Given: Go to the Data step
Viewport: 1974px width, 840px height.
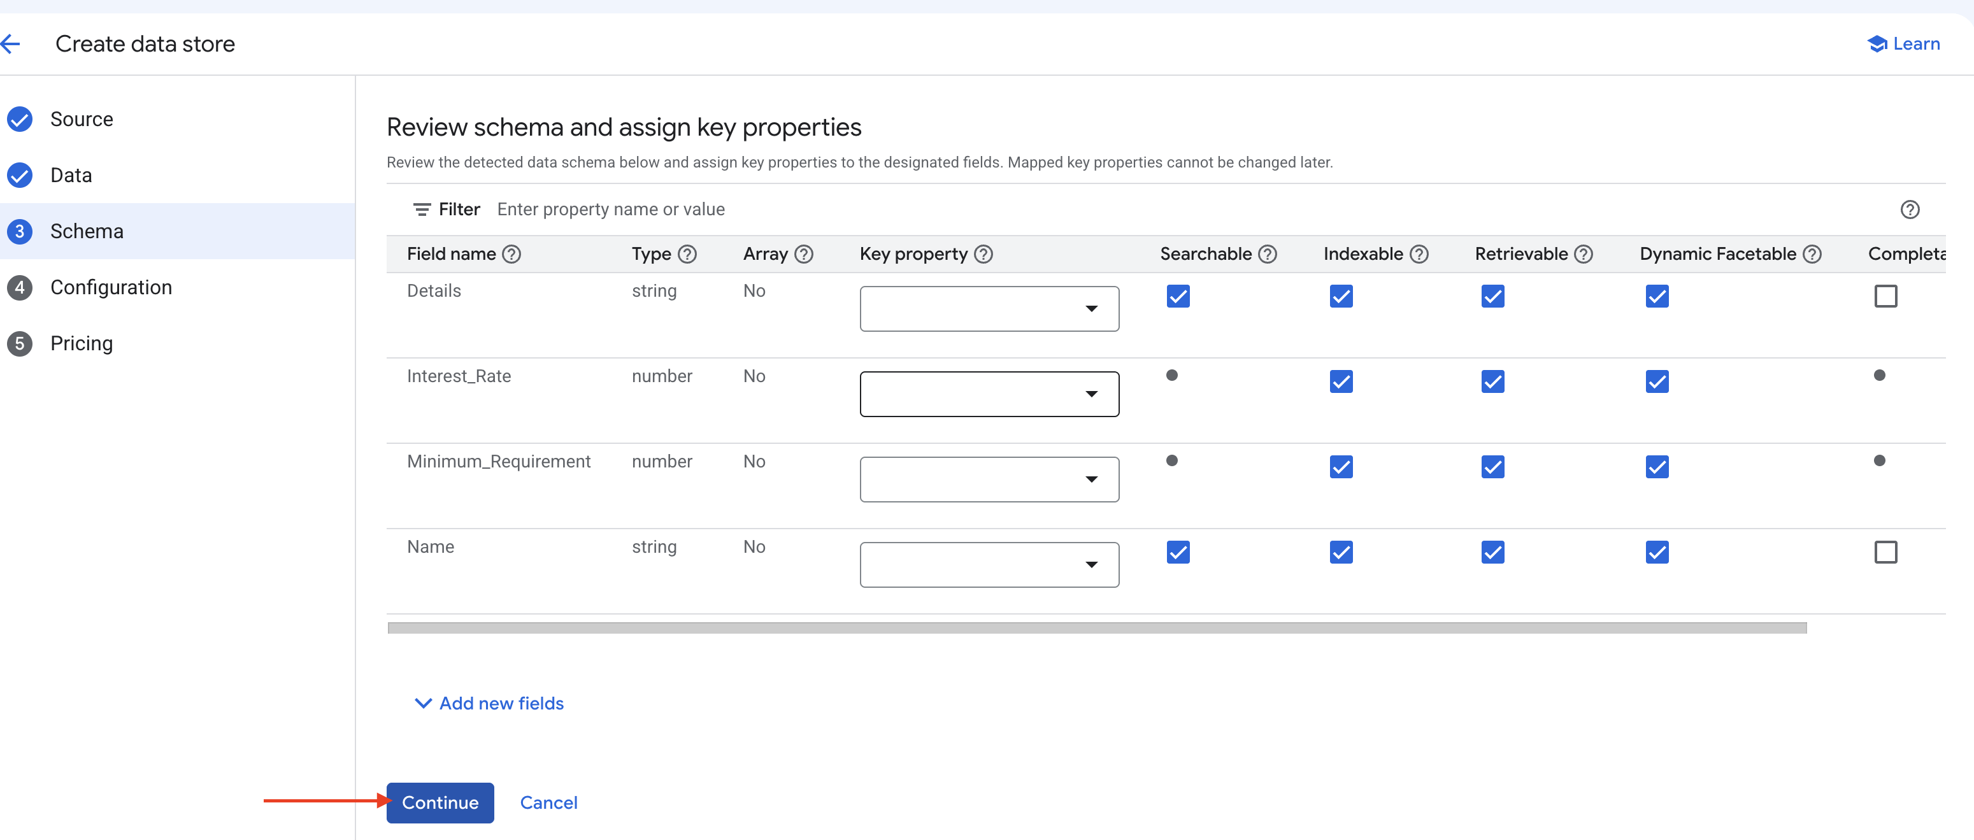Looking at the screenshot, I should tap(177, 176).
